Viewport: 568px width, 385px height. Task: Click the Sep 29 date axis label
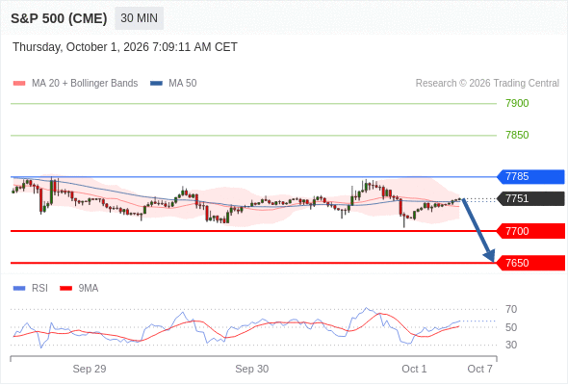[x=90, y=369]
